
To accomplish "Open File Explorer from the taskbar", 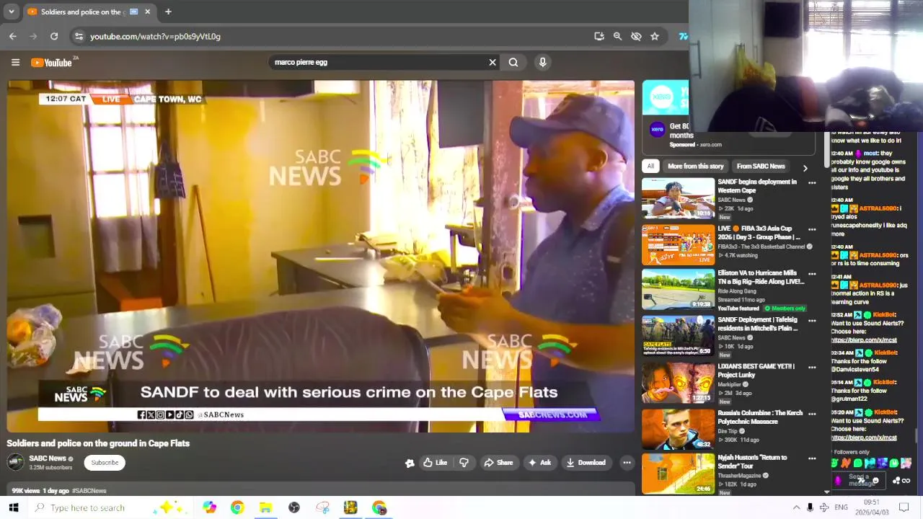I will pyautogui.click(x=265, y=507).
